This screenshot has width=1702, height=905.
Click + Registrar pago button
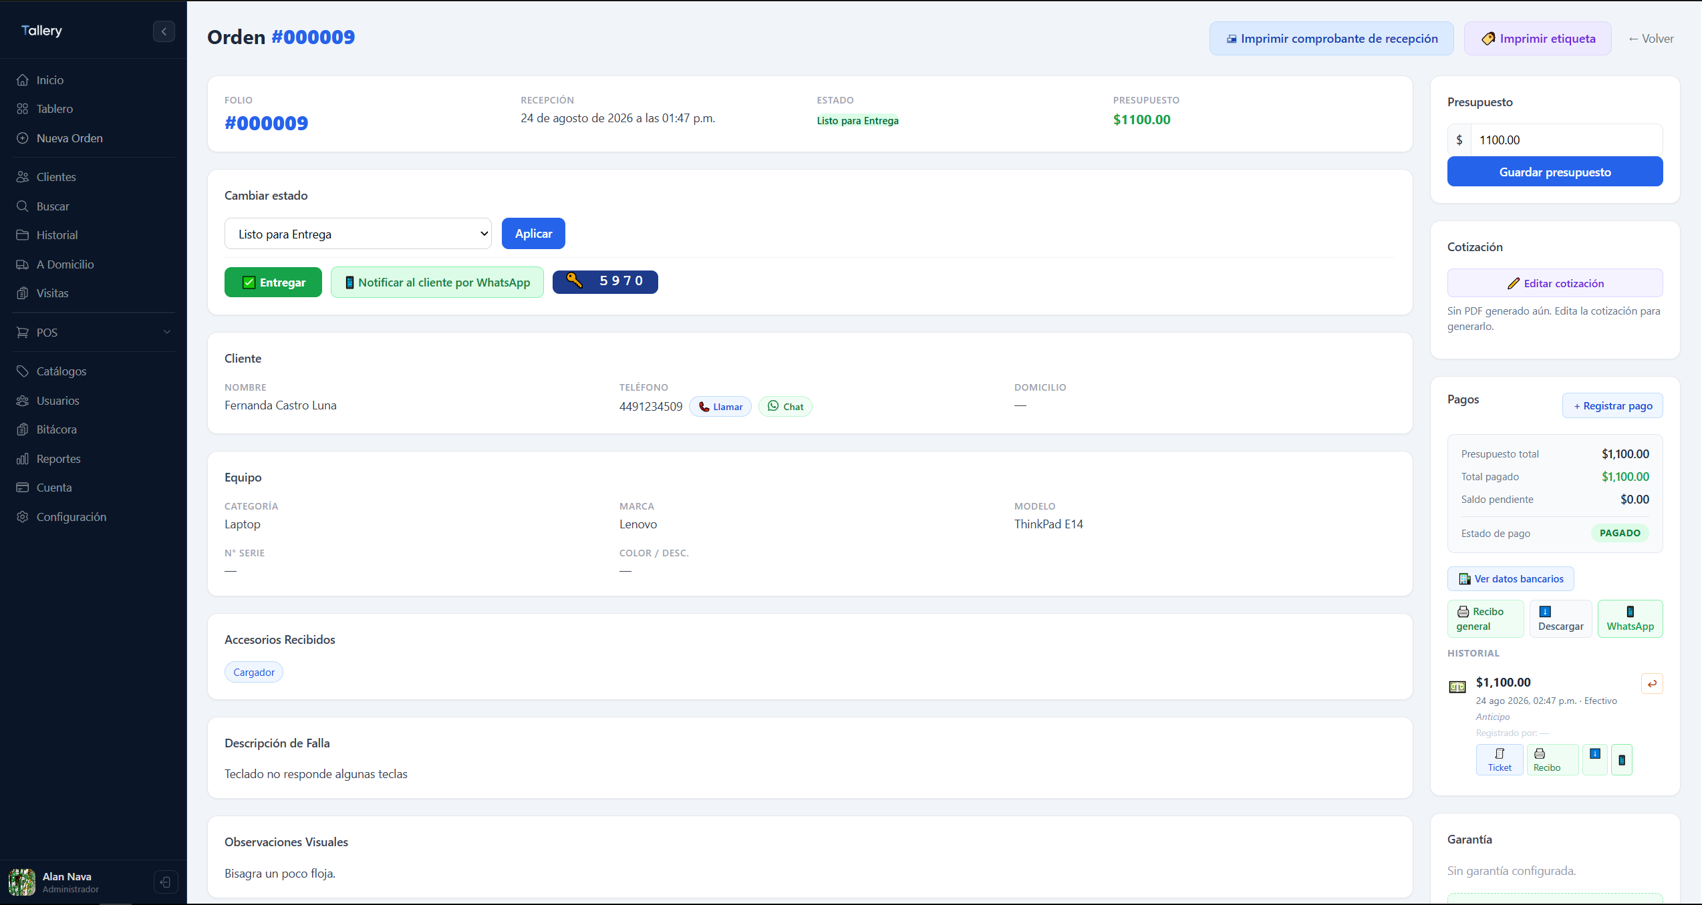1612,406
